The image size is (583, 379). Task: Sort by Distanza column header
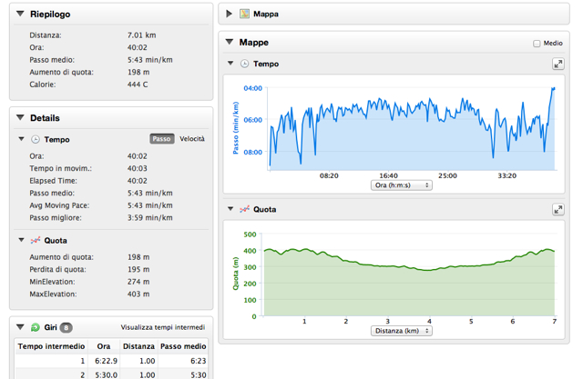click(138, 346)
